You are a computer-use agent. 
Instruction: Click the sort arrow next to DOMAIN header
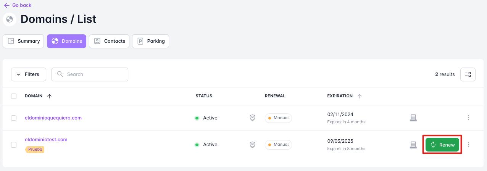tap(49, 96)
